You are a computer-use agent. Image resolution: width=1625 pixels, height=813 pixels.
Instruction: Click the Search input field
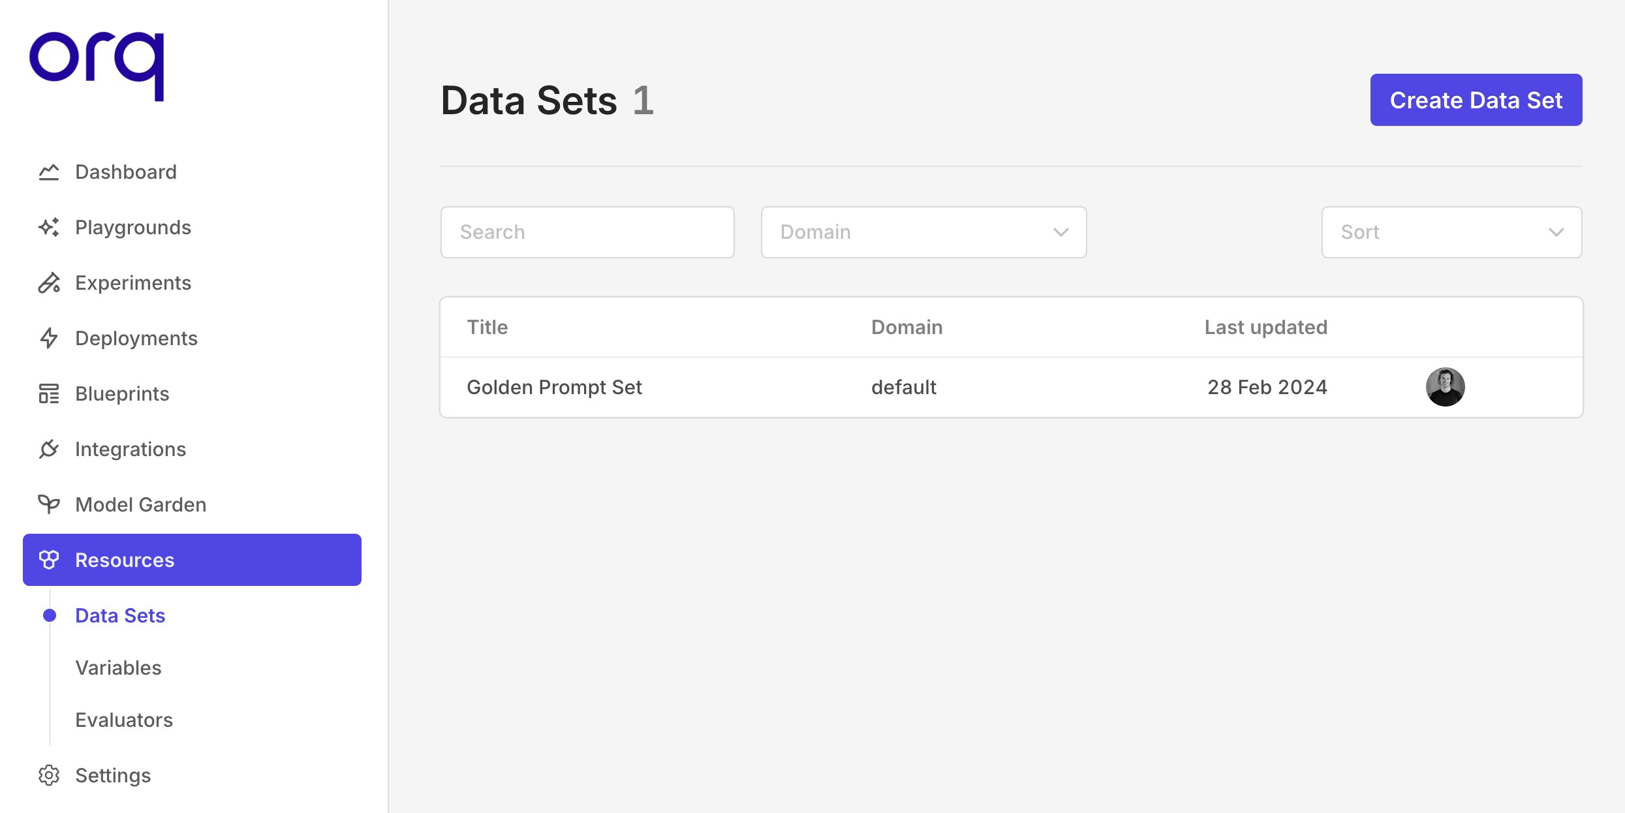click(587, 232)
